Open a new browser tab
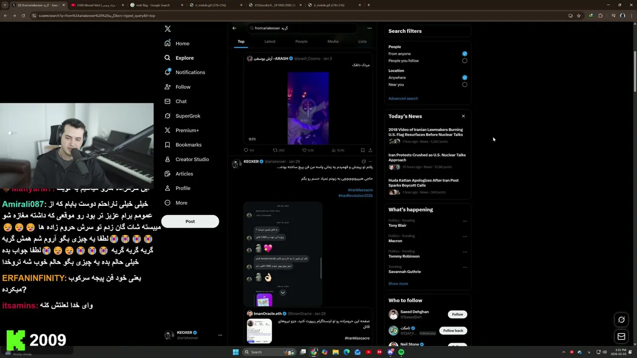Image resolution: width=637 pixels, height=358 pixels. (368, 5)
